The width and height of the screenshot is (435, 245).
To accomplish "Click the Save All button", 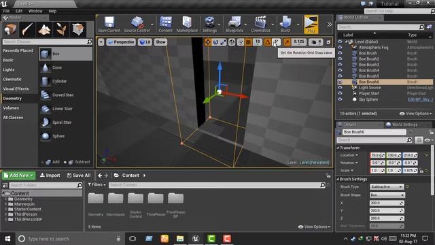I will coord(79,176).
